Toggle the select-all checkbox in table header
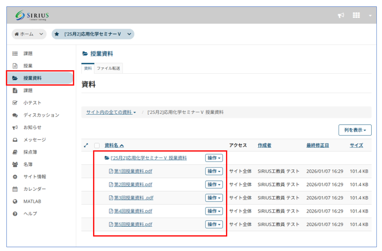382x251 pixels. [97, 145]
